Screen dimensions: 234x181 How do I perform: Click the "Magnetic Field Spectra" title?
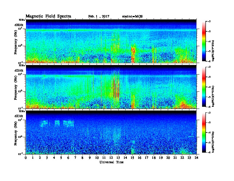(48, 16)
